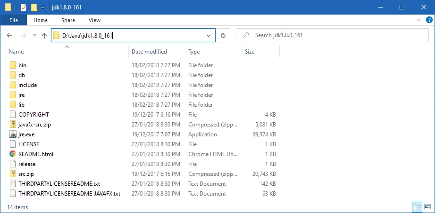The height and width of the screenshot is (213, 435).
Task: Open the Help question mark icon
Action: click(428, 20)
